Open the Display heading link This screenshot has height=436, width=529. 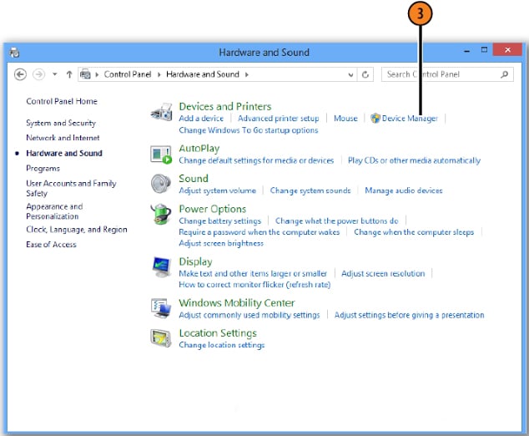[x=195, y=261]
